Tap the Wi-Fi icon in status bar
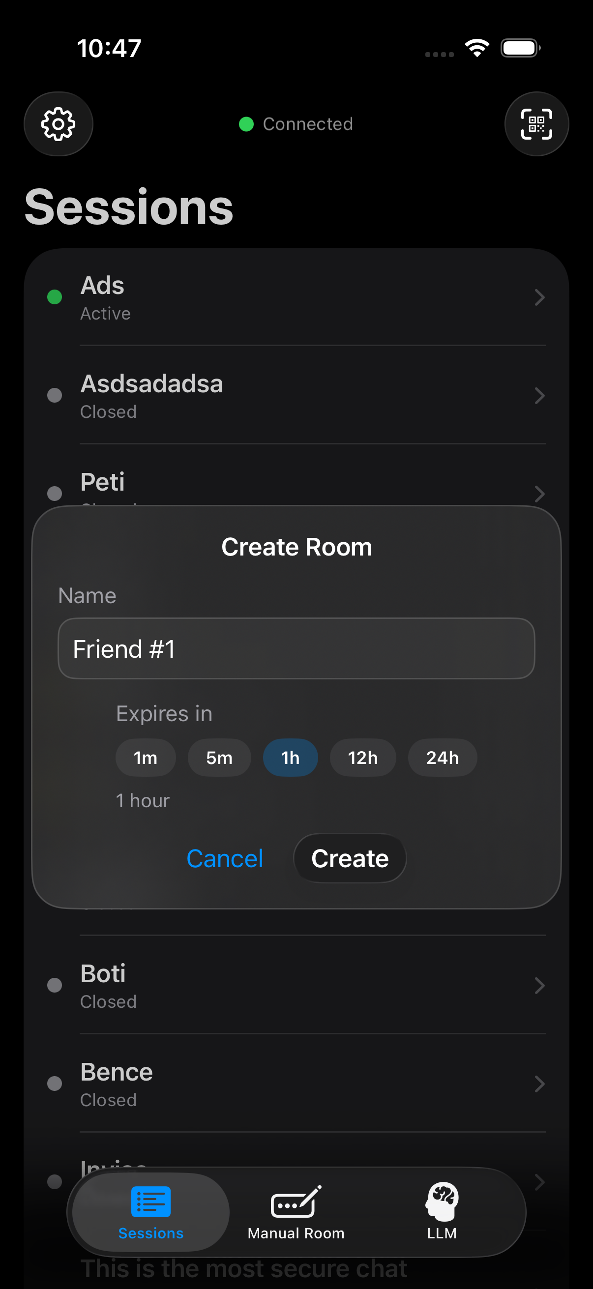This screenshot has height=1289, width=593. click(477, 48)
